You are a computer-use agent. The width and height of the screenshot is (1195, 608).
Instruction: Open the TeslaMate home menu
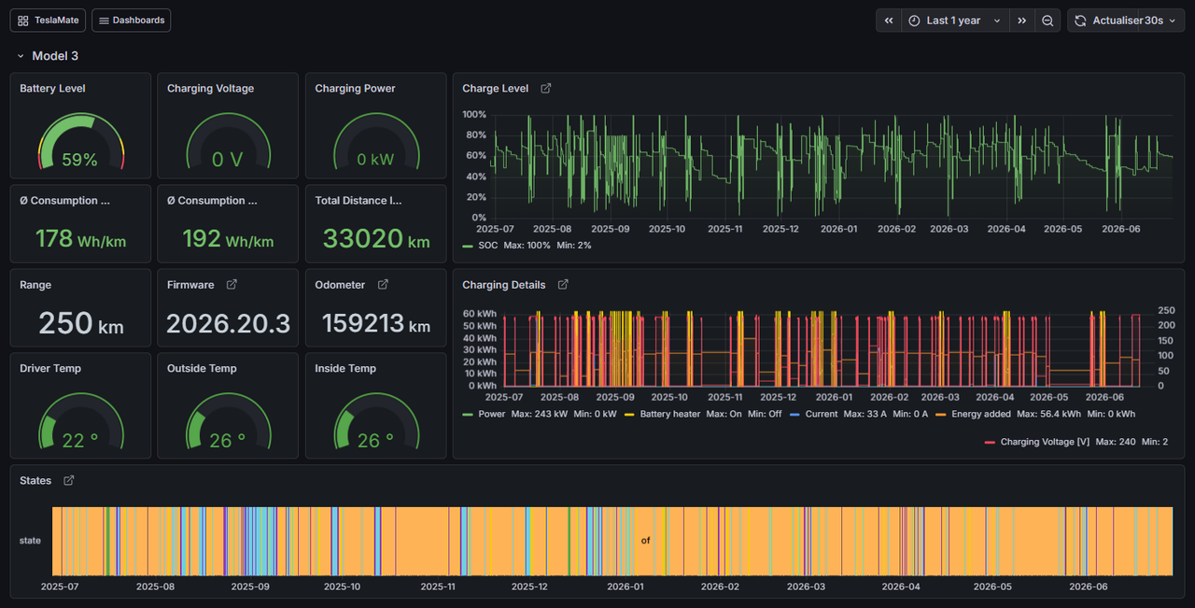tap(49, 21)
